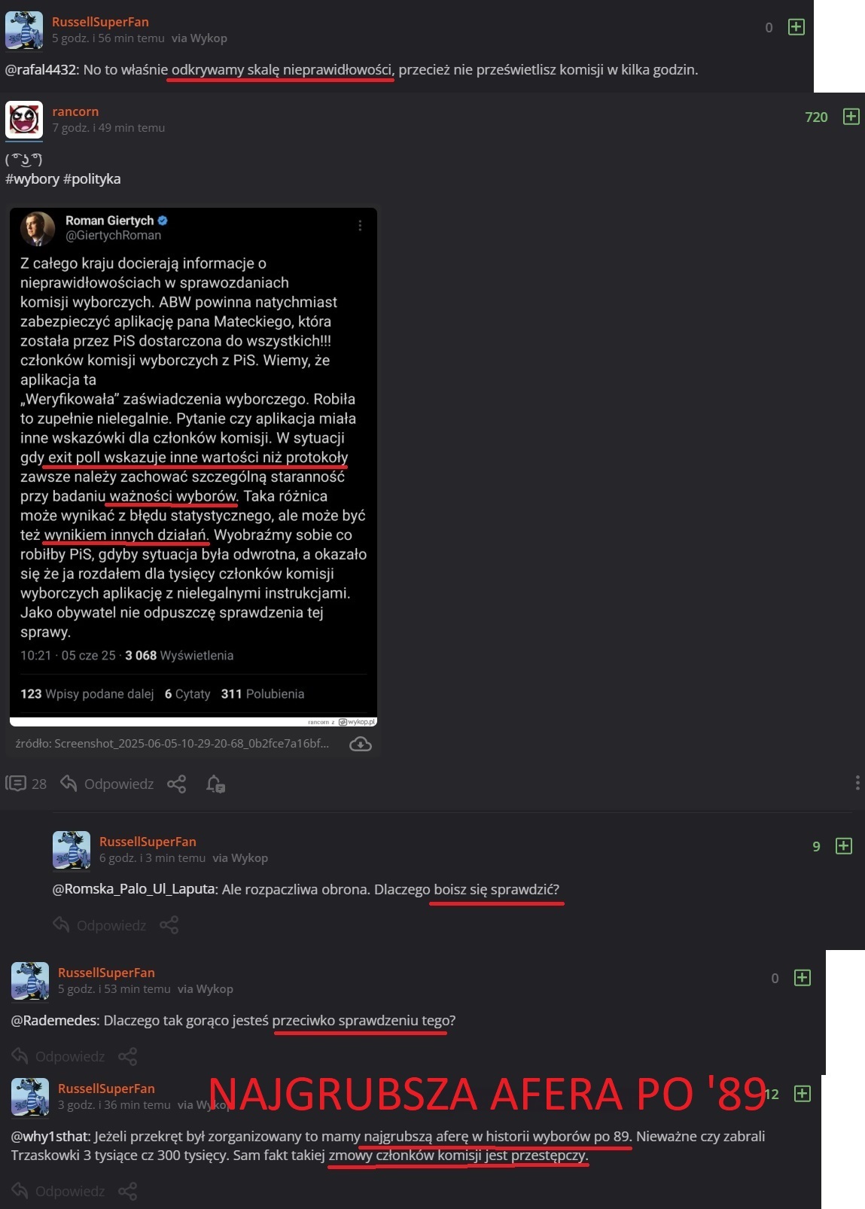Upvote the topmost RussellSuperFan comment with 0 points
The height and width of the screenshot is (1209, 865).
796,27
